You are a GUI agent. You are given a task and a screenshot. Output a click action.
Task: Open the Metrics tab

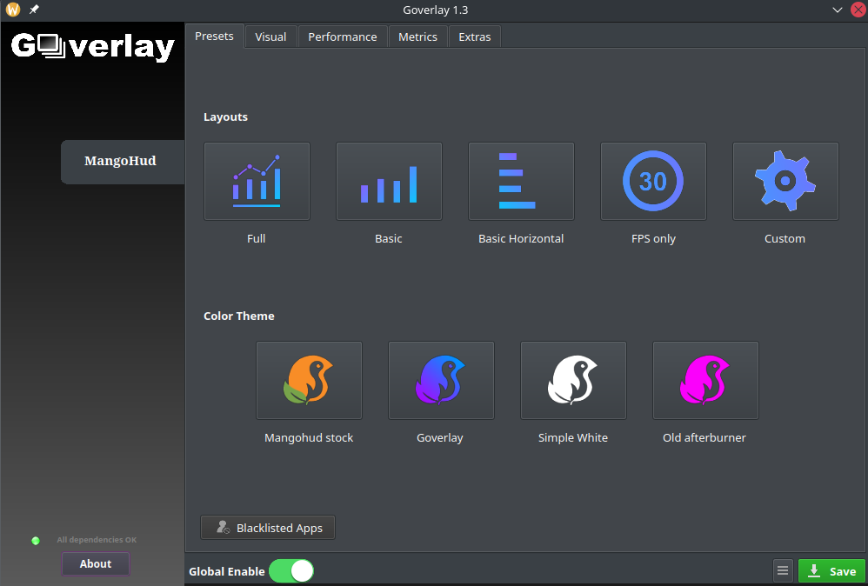click(x=418, y=37)
